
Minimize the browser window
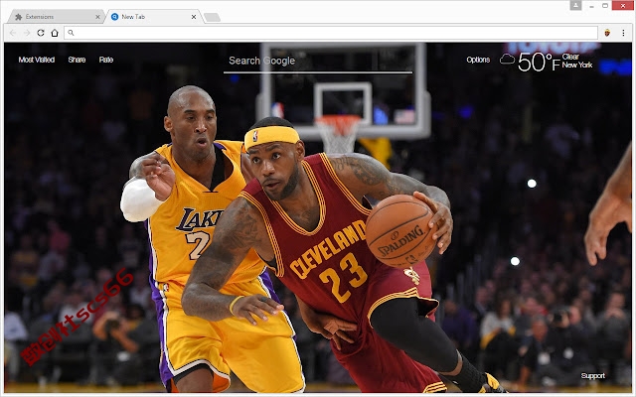click(x=592, y=6)
